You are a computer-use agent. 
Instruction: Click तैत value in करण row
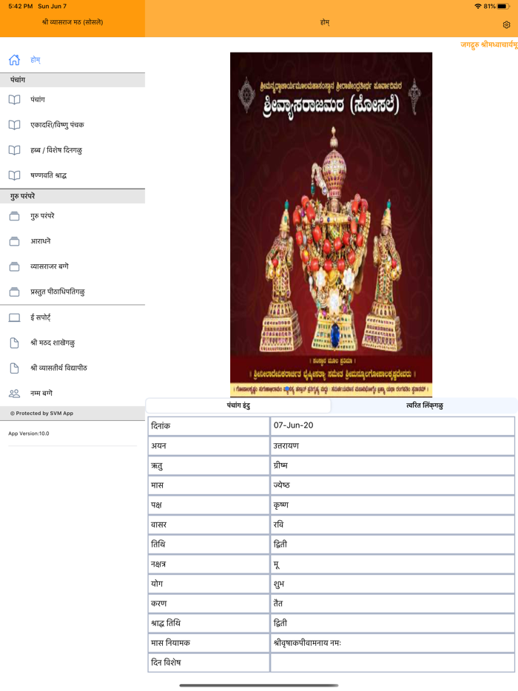[x=278, y=603]
